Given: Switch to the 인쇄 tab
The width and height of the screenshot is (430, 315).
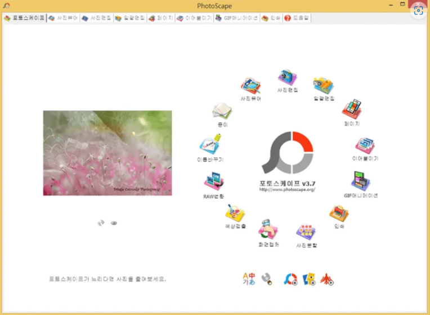Looking at the screenshot, I should tap(271, 18).
